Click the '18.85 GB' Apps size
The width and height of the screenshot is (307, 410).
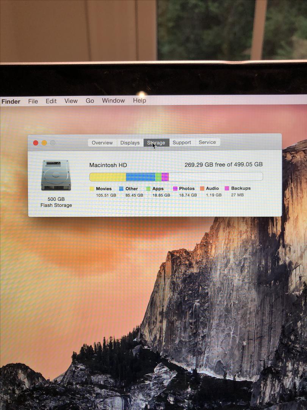coord(161,196)
